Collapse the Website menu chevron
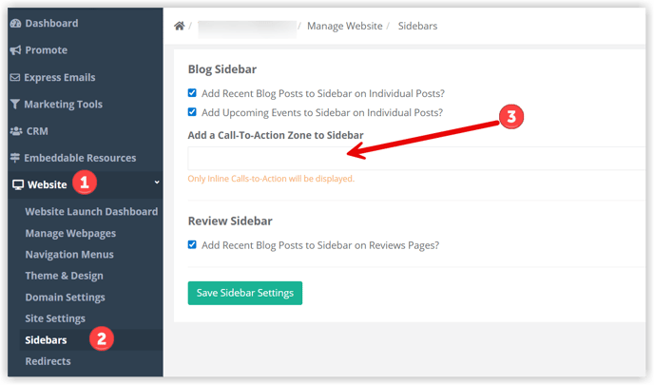The image size is (654, 385). (x=157, y=182)
